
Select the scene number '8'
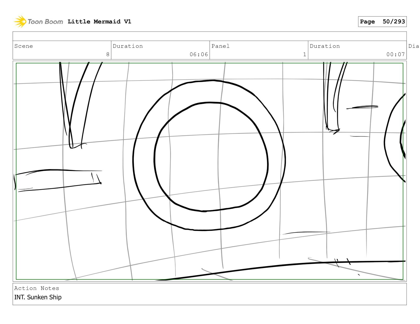[108, 54]
